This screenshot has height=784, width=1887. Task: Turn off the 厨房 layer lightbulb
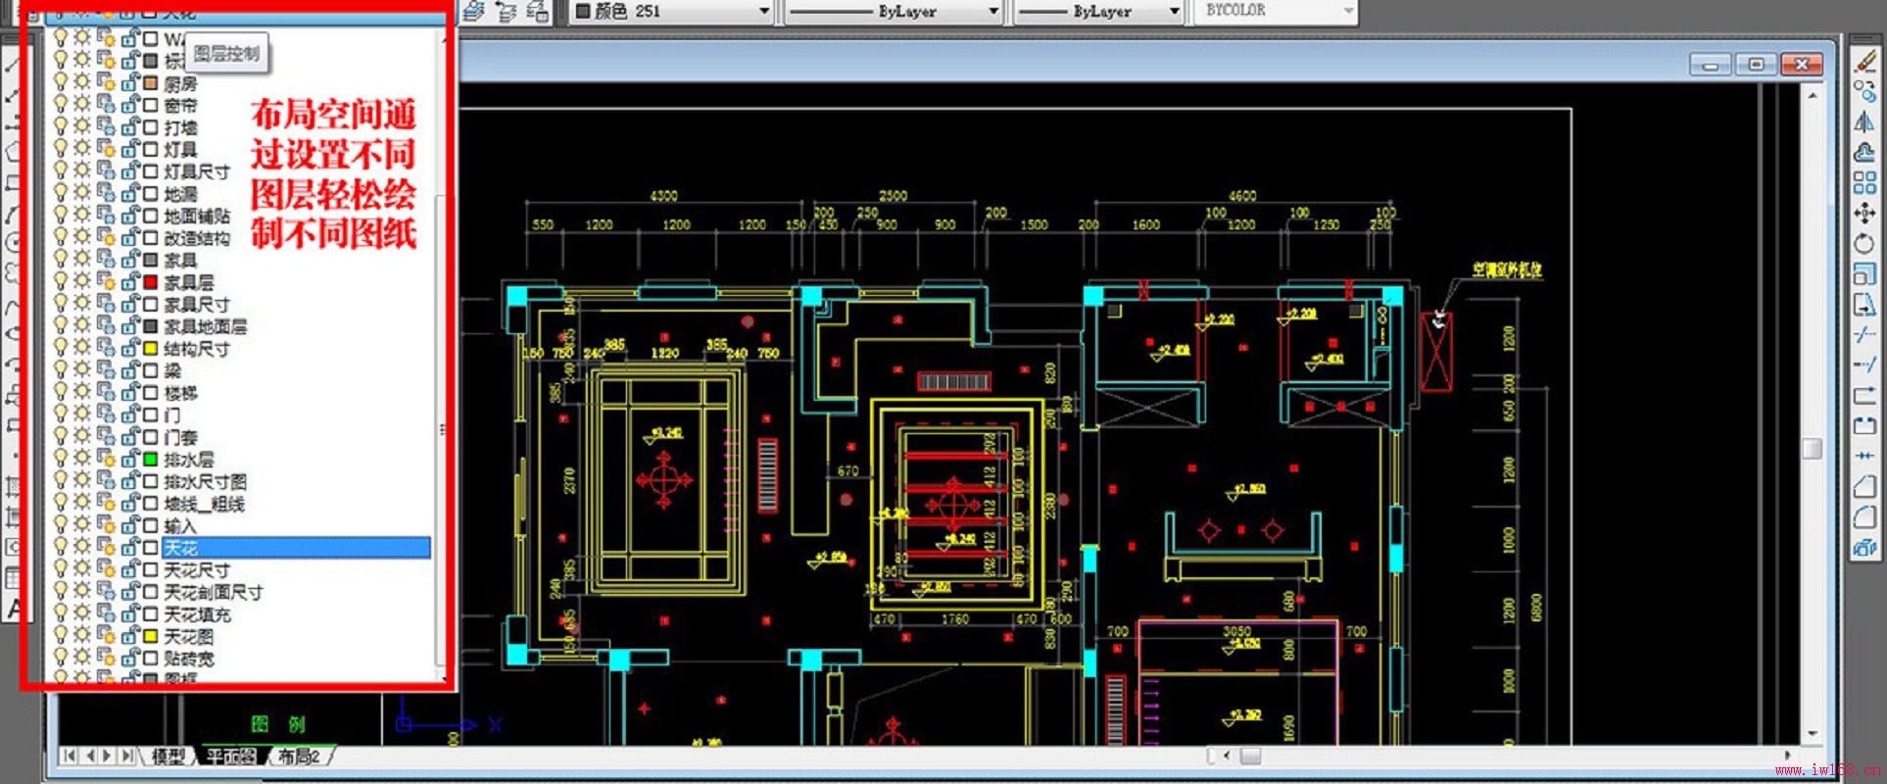(61, 82)
